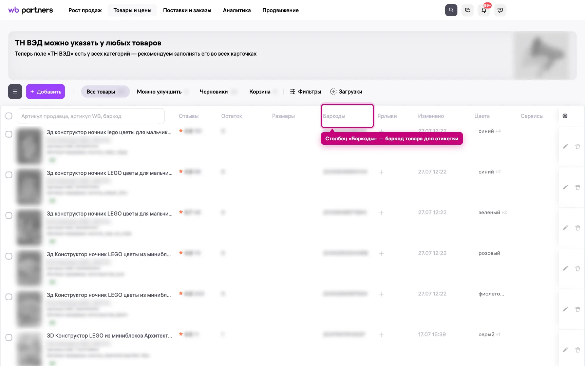The height and width of the screenshot is (366, 585).
Task: Click pencil icon in фиолето... row
Action: 565,309
